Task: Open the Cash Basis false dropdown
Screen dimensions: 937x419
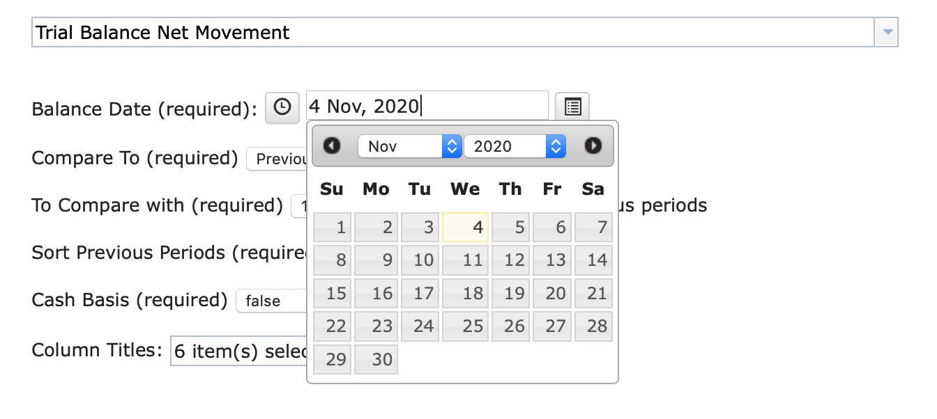Action: tap(272, 301)
